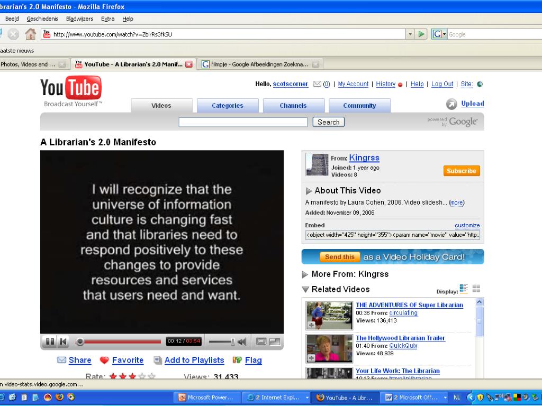Screen dimensions: 542x406
Task: Switch related videos to grid display
Action: (476, 289)
